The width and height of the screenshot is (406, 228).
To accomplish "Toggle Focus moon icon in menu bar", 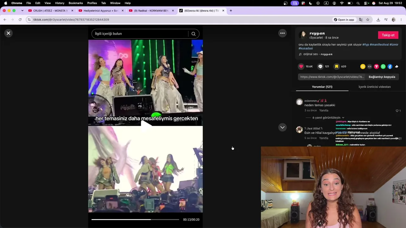I will click(x=311, y=3).
